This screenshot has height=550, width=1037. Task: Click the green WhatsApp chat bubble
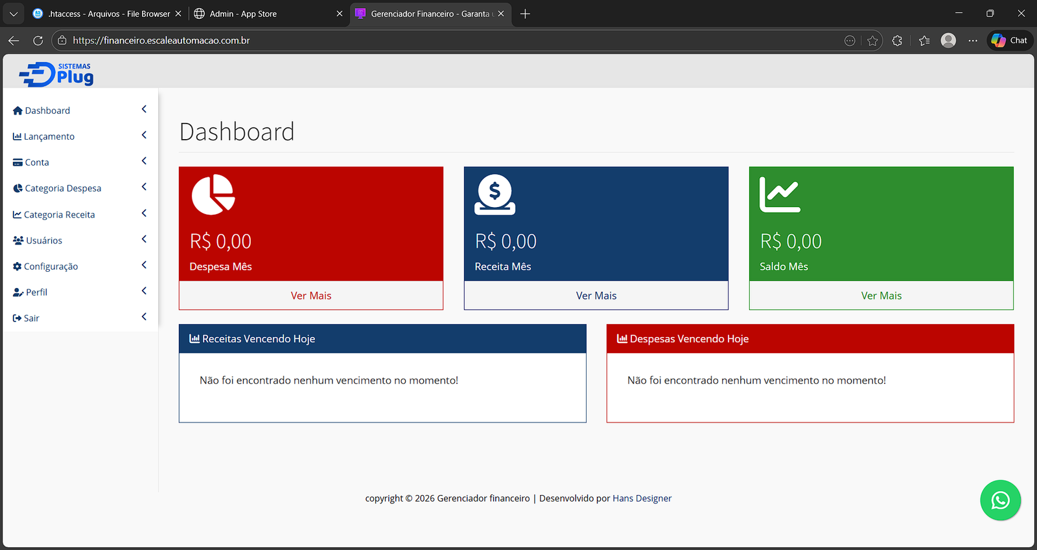(x=1000, y=500)
